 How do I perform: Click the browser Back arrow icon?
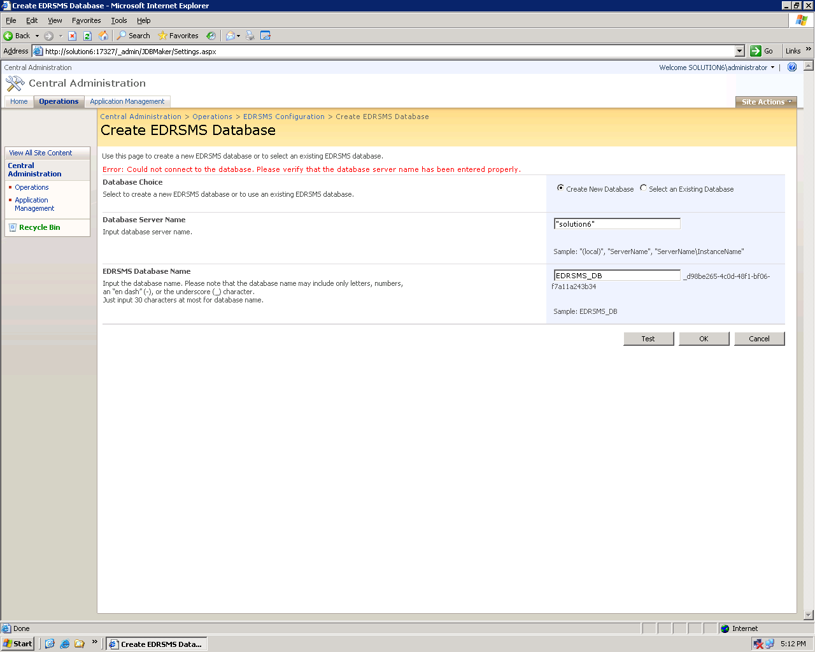click(8, 36)
